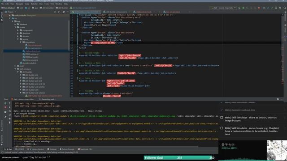Click the 'Compiled with warnings.' console line
Screen dimensions: 287x161
(x=38, y=141)
